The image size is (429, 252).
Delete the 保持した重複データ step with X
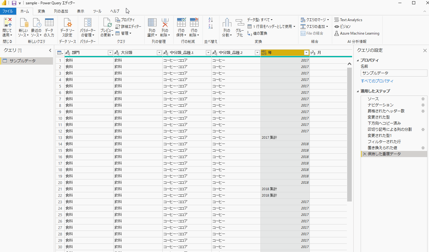[x=364, y=154]
